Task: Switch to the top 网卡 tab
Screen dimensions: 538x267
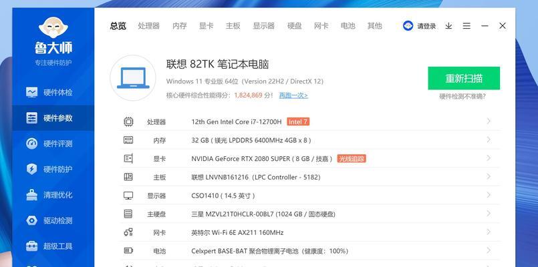Action: pos(321,26)
